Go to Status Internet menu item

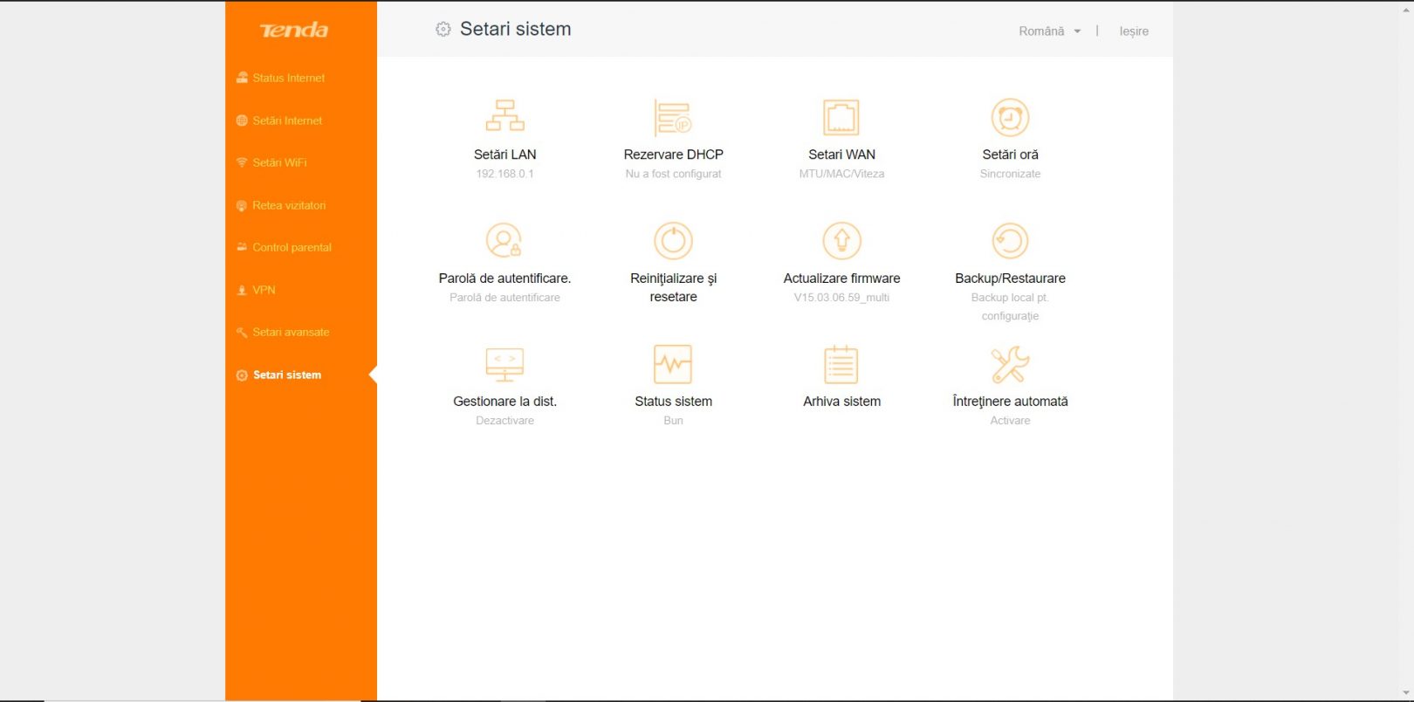(288, 78)
